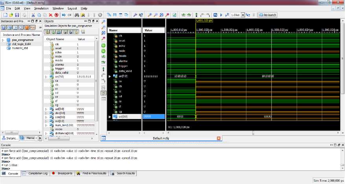Screen dimensions: 345x184
Task: Click the Save icon in the toolbar
Action: (17, 15)
